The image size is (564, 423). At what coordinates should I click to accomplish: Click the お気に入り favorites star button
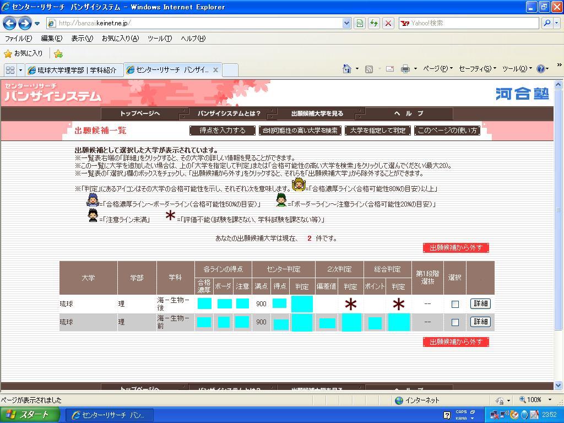point(23,53)
